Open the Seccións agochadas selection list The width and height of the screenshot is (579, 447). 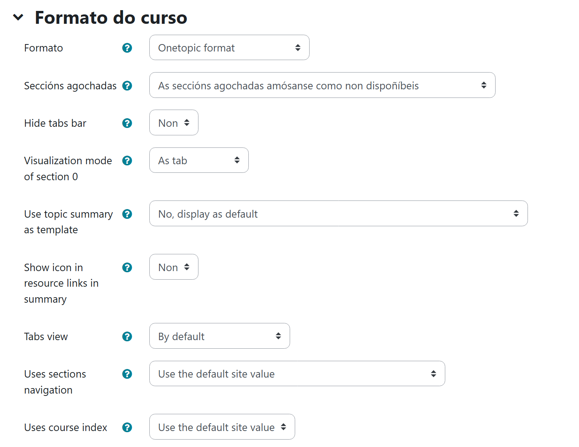click(322, 85)
